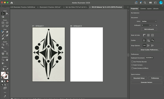Open the Change Screen Mode icon

pos(5,88)
